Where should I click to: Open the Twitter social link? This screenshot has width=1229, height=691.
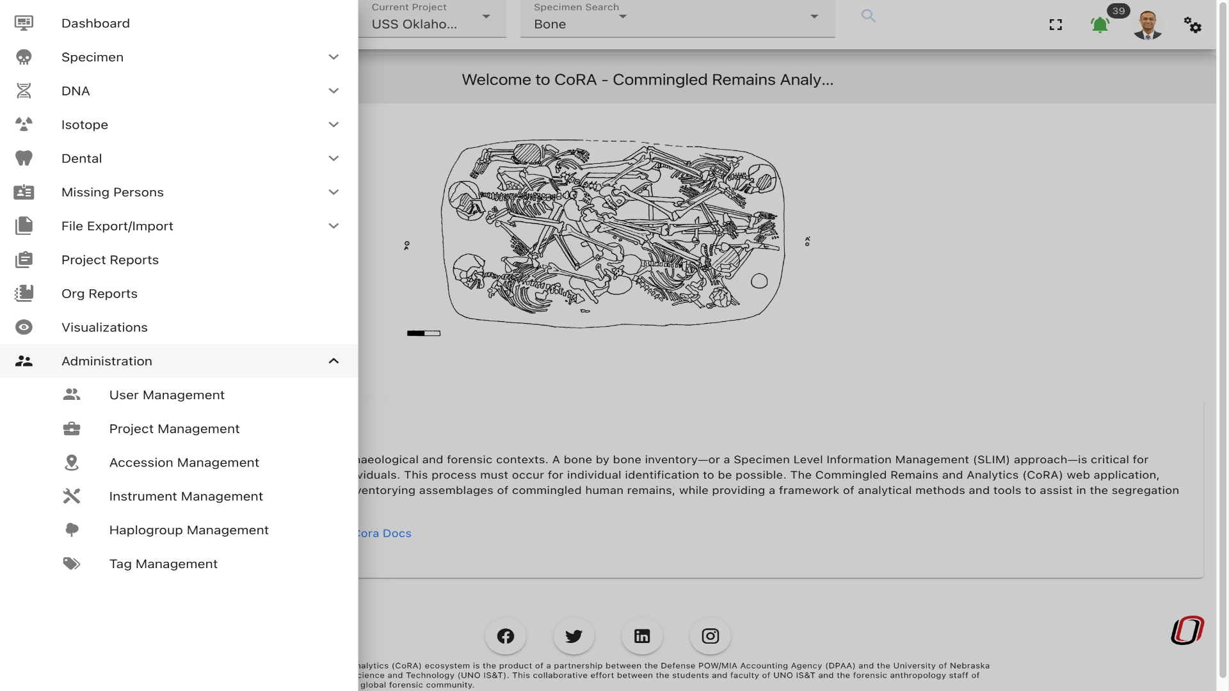[574, 637]
